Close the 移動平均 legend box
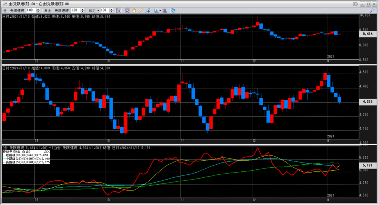The image size is (379, 205). point(49,151)
